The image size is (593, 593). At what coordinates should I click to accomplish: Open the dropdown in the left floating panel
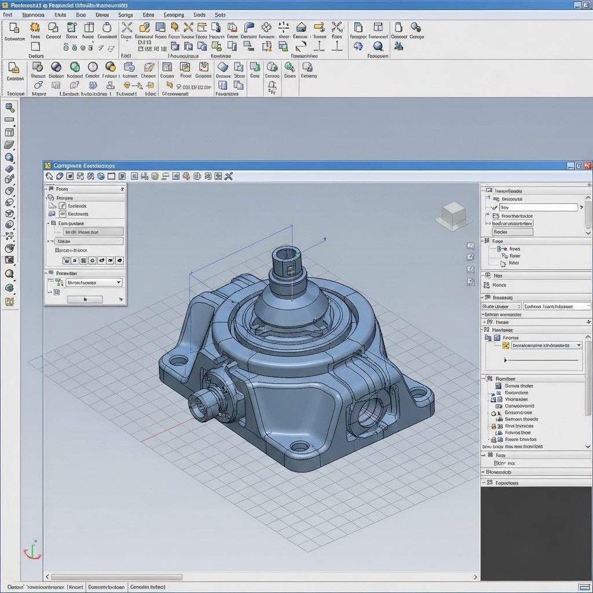94,283
